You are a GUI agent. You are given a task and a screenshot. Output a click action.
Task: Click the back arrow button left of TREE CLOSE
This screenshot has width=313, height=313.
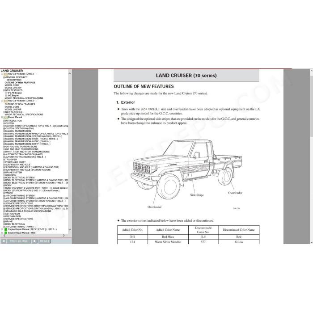click(x=4, y=241)
